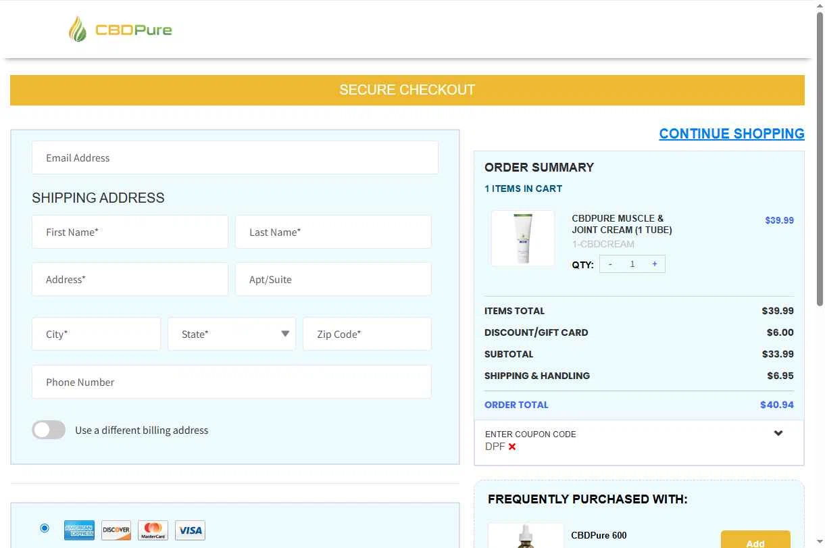
Task: Click the discount amount $6.00
Action: [780, 332]
